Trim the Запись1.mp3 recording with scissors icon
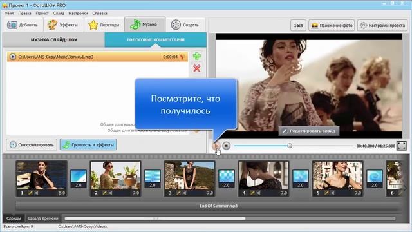412x232 pixels. 183,57
